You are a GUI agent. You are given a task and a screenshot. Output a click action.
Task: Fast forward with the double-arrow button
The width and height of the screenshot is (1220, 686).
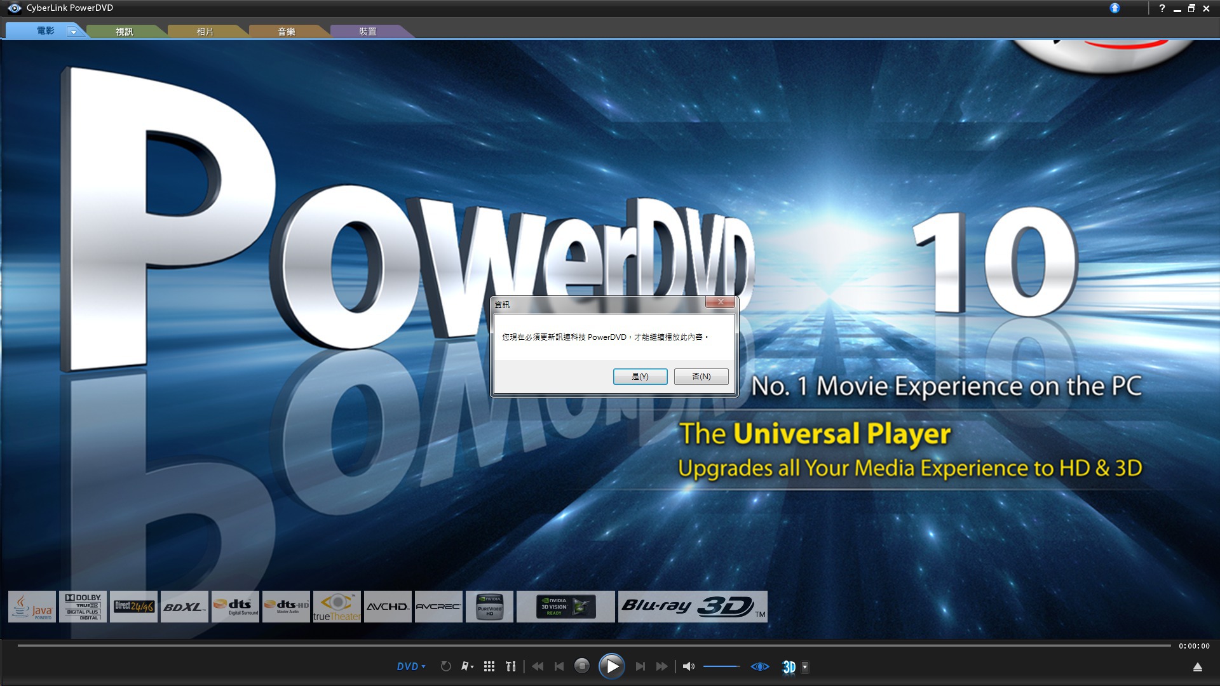(x=662, y=666)
